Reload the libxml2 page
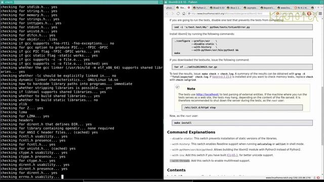Viewport: 324px width, 182px height. (178, 14)
